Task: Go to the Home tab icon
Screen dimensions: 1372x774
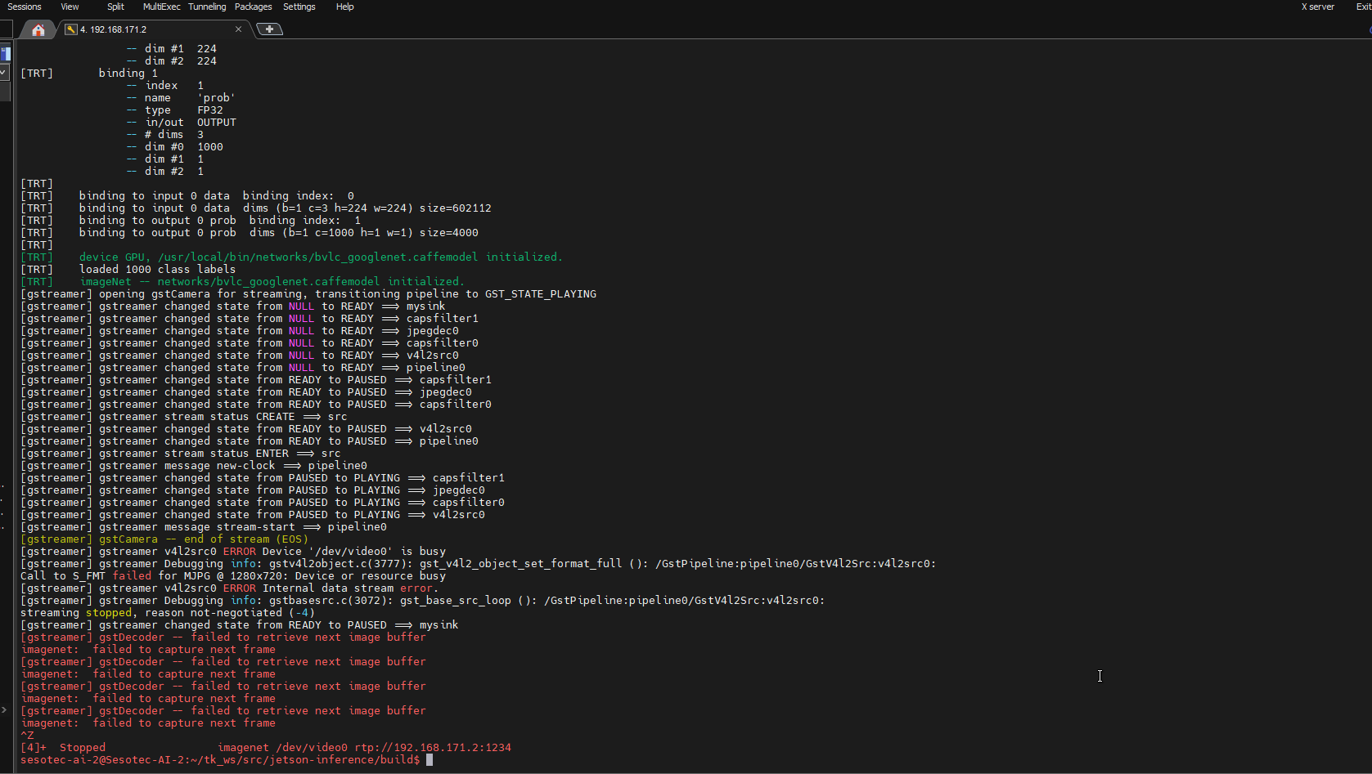Action: point(38,29)
